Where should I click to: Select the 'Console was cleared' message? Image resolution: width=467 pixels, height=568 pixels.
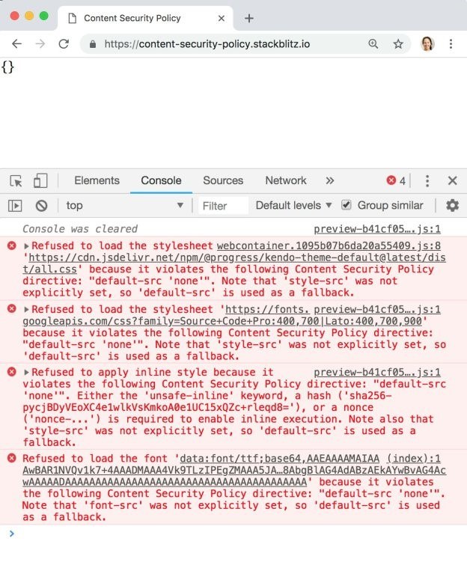[80, 229]
